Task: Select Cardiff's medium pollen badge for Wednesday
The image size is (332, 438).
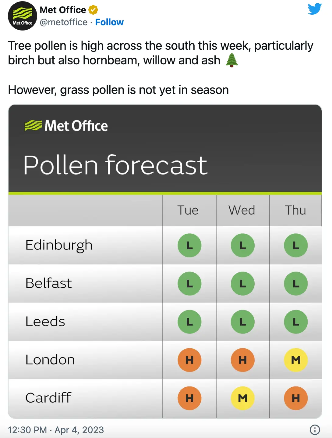Action: pos(243,398)
